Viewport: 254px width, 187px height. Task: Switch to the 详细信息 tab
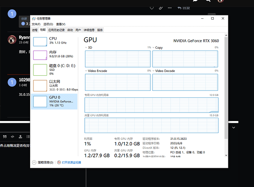coord(89,30)
